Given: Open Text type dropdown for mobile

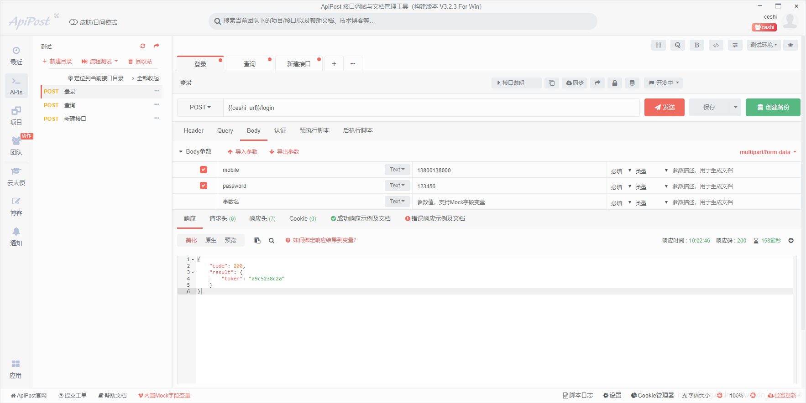Looking at the screenshot, I should click(x=397, y=170).
